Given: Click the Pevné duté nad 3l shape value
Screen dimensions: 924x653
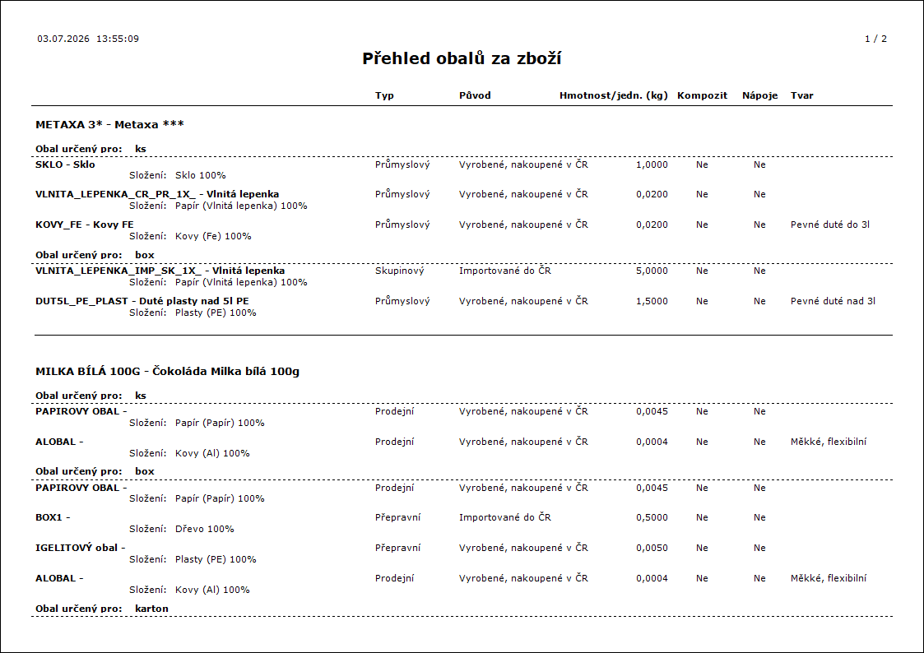Looking at the screenshot, I should (x=833, y=301).
